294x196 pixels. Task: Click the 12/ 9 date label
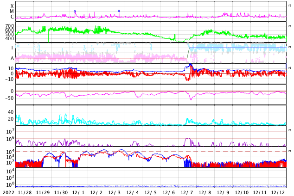point(223,193)
